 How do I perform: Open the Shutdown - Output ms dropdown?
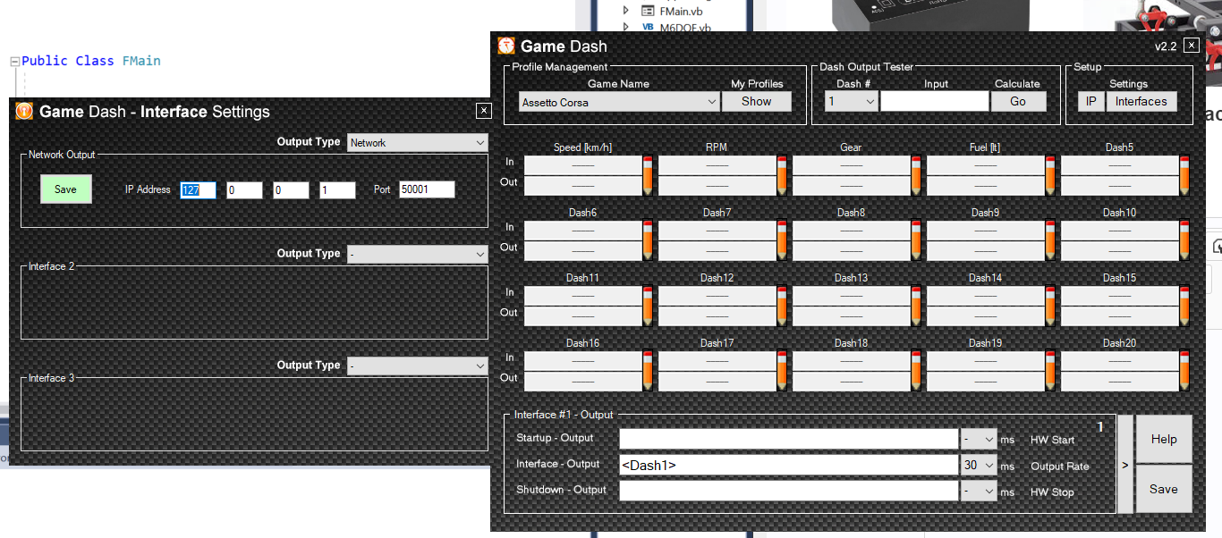[x=979, y=491]
